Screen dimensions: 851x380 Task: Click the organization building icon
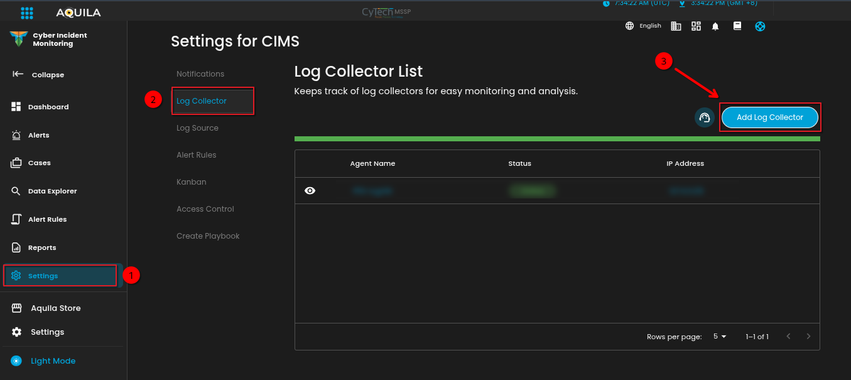click(x=676, y=26)
